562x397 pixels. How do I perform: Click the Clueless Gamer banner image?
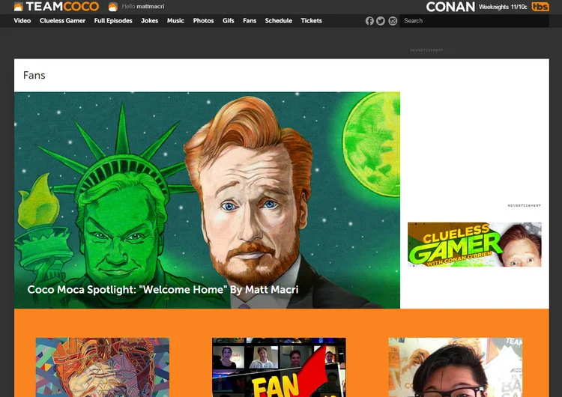pos(474,244)
